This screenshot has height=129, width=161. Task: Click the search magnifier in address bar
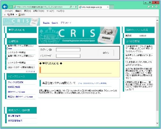click(x=71, y=7)
